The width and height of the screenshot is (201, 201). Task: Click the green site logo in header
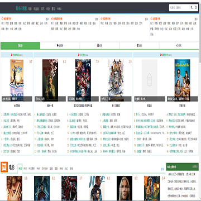tap(21, 8)
